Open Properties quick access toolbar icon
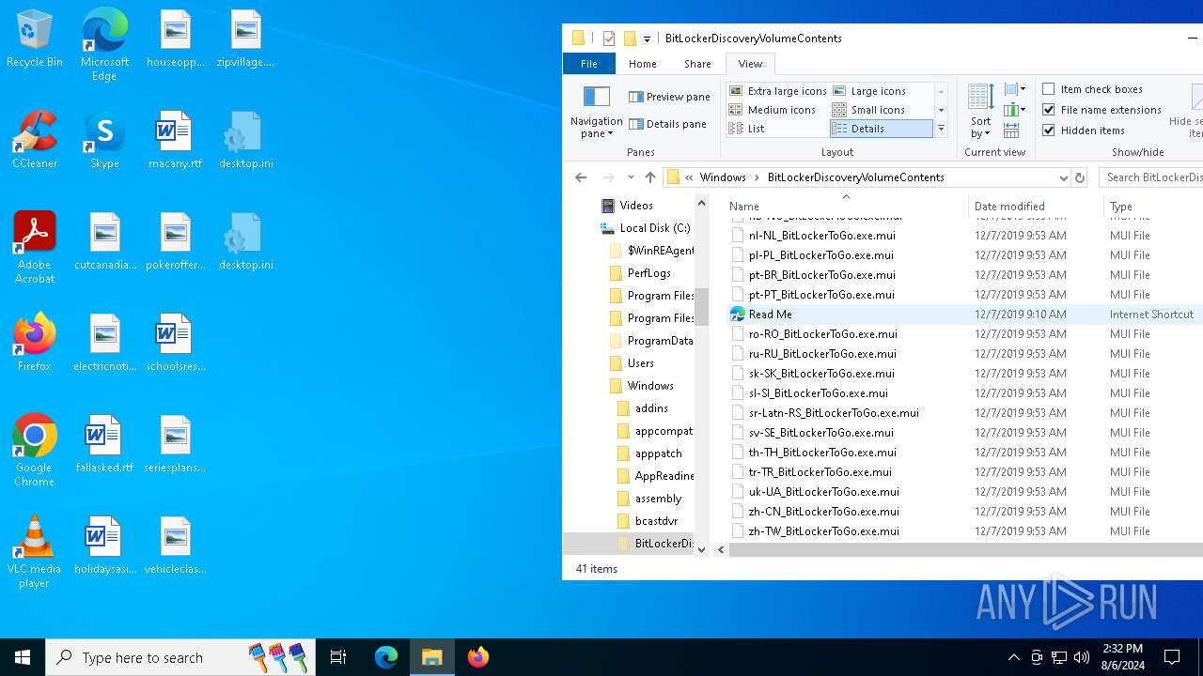Viewport: 1203px width, 676px height. 609,38
